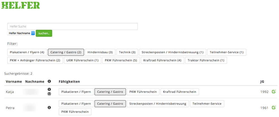The width and height of the screenshot is (279, 117).
Task: Click the edit icon for Katja
Action: point(273,91)
